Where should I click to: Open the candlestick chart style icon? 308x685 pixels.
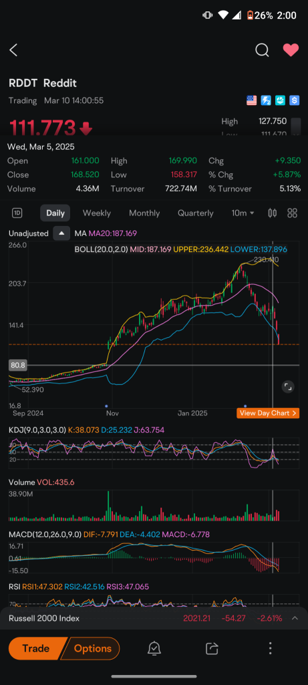[273, 213]
